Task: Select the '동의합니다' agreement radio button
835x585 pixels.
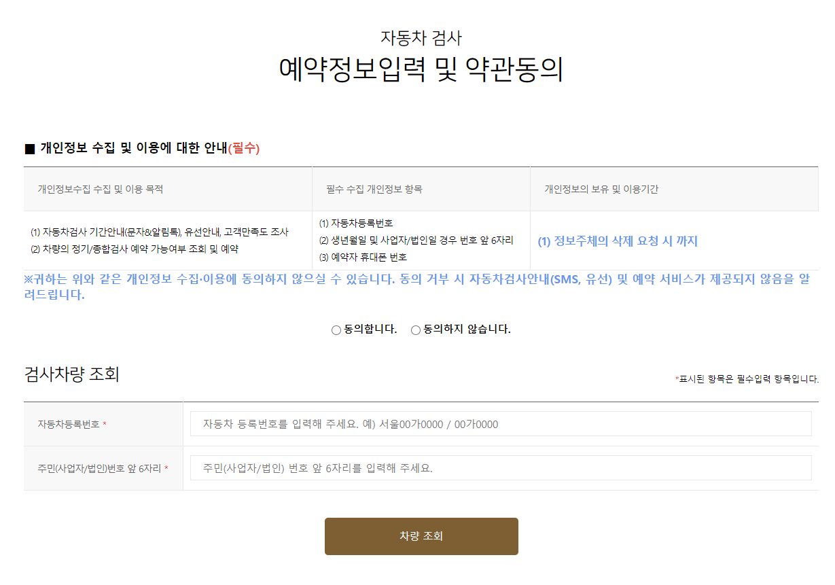Action: coord(336,330)
